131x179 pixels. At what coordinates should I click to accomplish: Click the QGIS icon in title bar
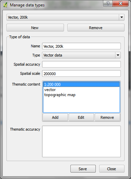click(x=5, y=5)
